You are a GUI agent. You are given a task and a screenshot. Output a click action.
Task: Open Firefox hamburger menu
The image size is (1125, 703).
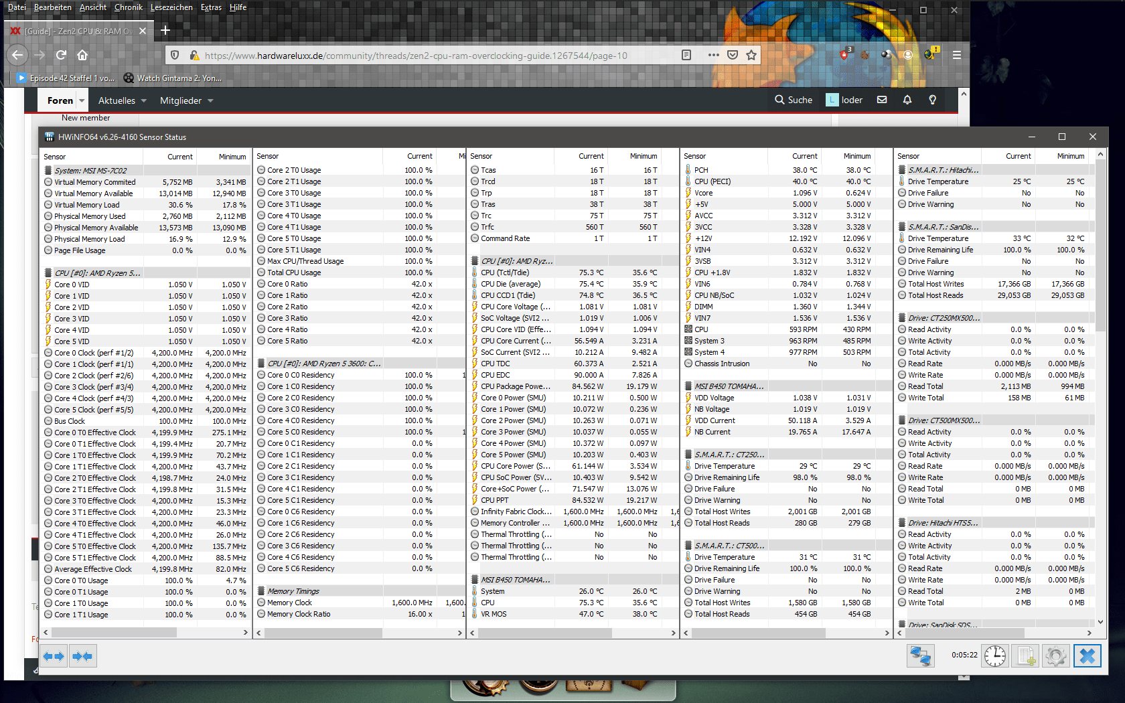(957, 55)
